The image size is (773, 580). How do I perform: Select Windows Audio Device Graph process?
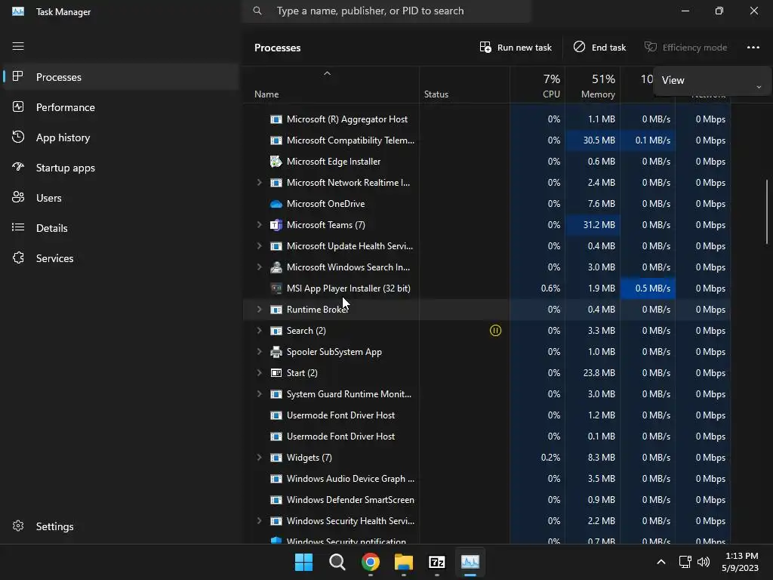[x=487, y=479]
